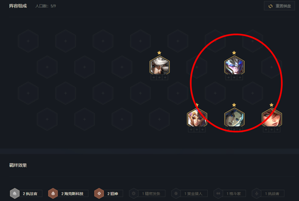Click the 狙神 trait hexagon icon
The width and height of the screenshot is (299, 201).
[99, 194]
